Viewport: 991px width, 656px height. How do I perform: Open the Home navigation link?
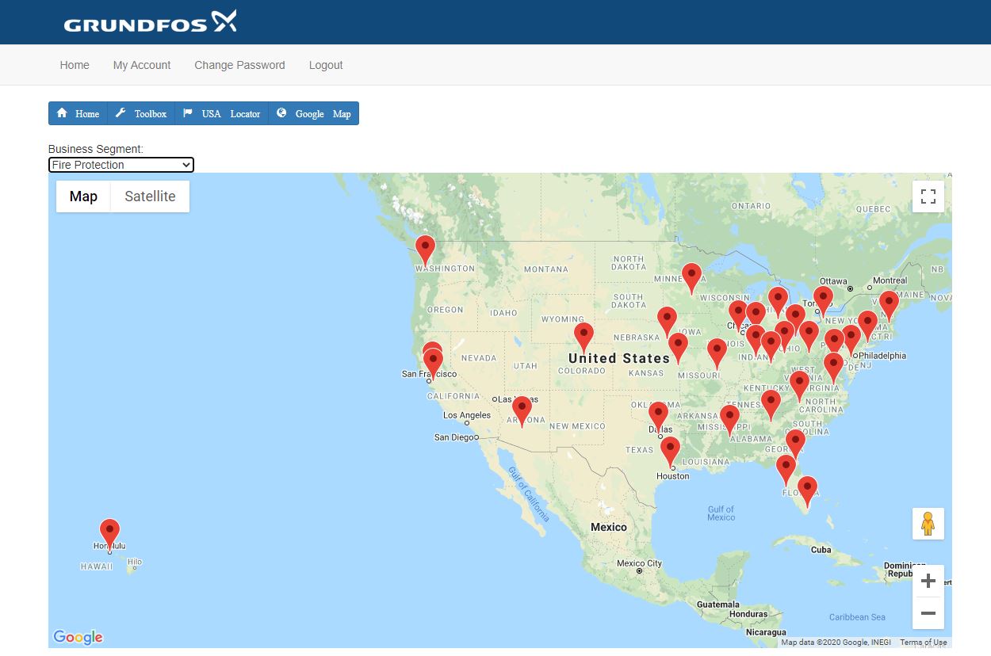tap(75, 65)
